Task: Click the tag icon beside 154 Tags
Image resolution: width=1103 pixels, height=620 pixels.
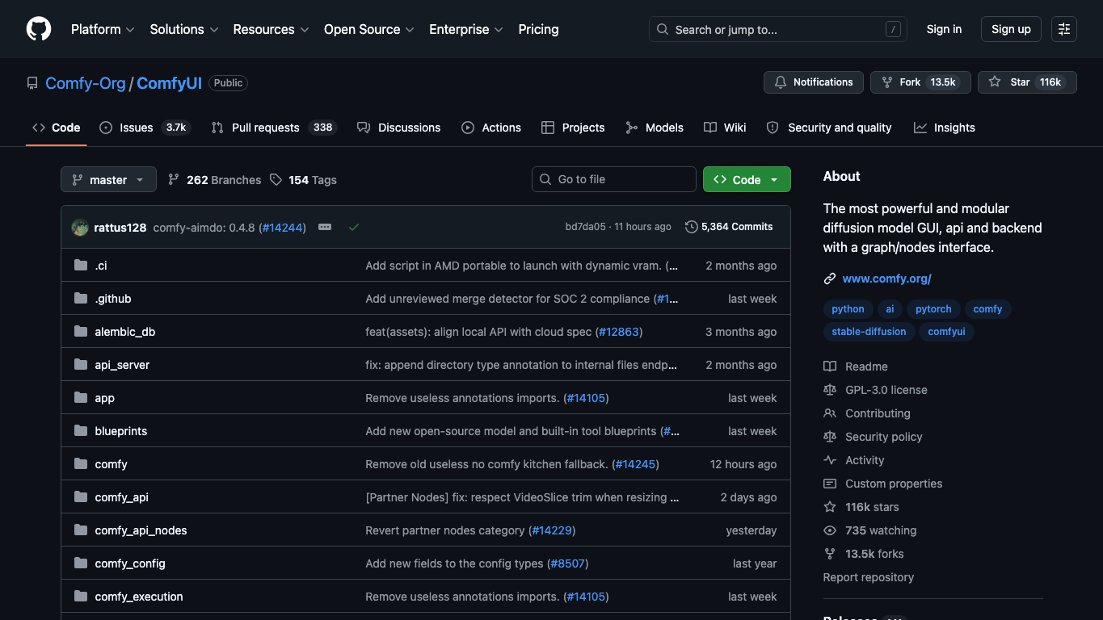Action: [x=276, y=179]
